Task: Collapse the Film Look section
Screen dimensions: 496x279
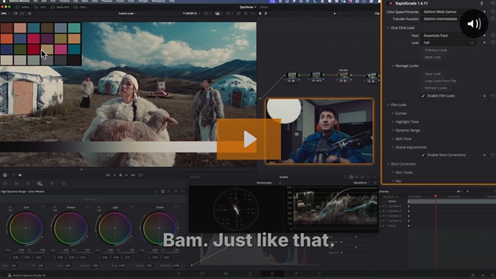Action: point(388,104)
